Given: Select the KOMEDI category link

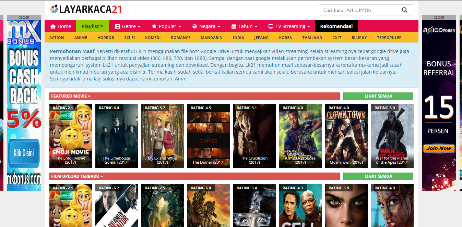Looking at the screenshot, I should [x=153, y=38].
